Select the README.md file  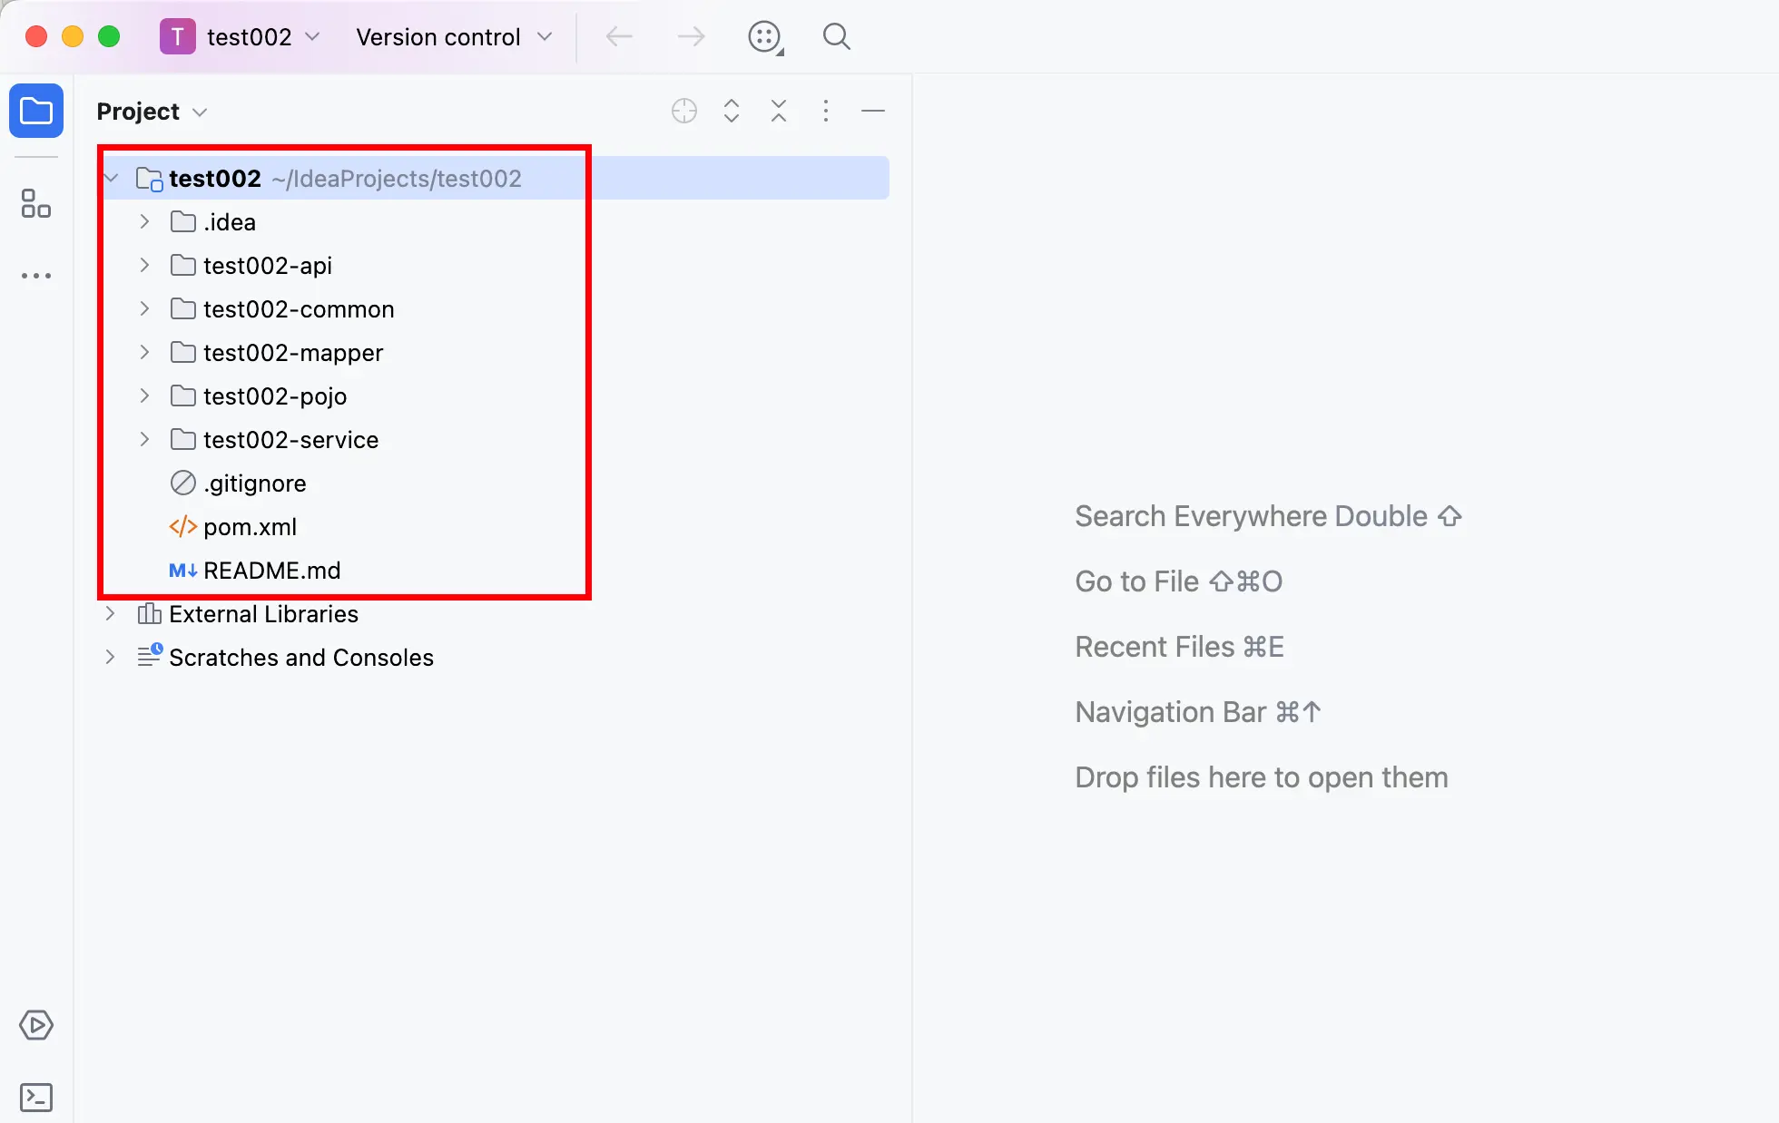click(x=271, y=571)
